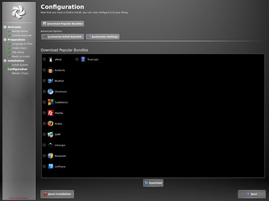This screenshot has width=269, height=201.
Task: Check the Firefox bundle box
Action: tap(44, 124)
